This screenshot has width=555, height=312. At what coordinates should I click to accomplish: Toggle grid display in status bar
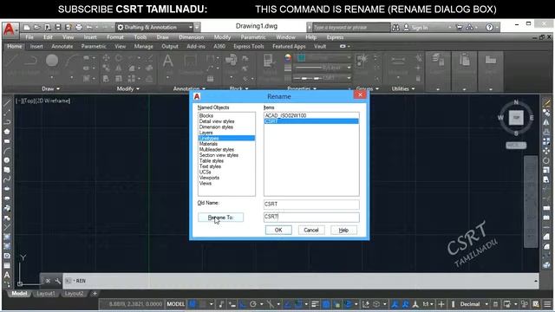(x=193, y=304)
